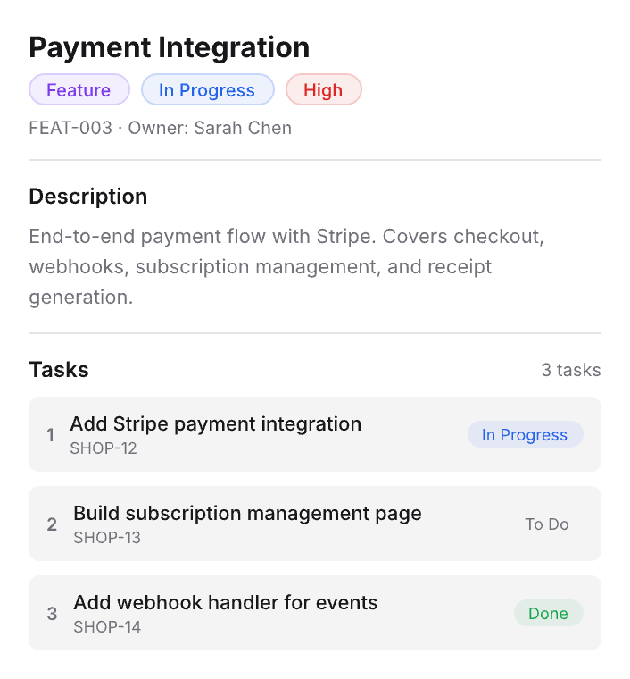Click the Payment Integration title
Screen dimensions: 630x679
pyautogui.click(x=170, y=46)
